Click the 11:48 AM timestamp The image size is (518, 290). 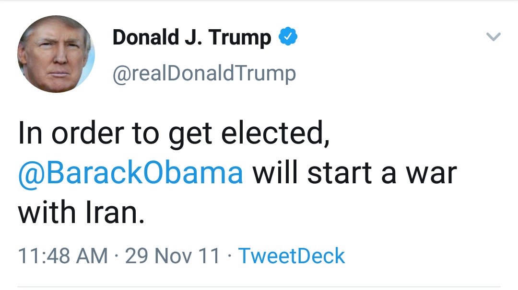click(63, 256)
